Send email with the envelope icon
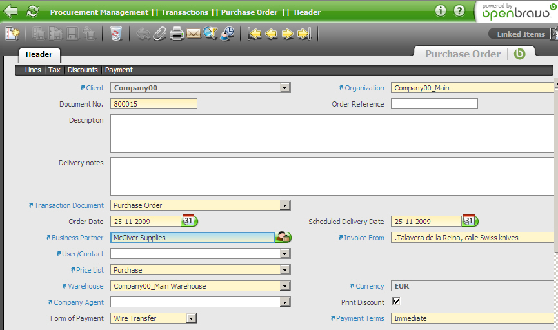Screen dimensions: 558x330 (x=194, y=34)
